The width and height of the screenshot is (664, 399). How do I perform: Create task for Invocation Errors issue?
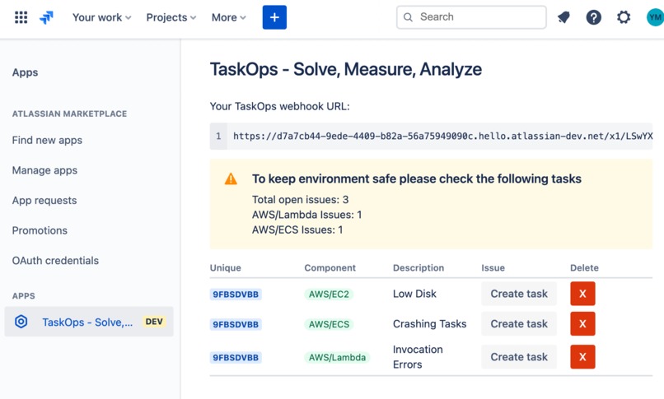519,357
